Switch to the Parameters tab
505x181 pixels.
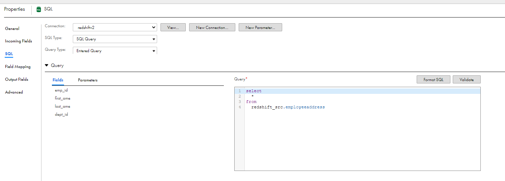click(x=88, y=80)
